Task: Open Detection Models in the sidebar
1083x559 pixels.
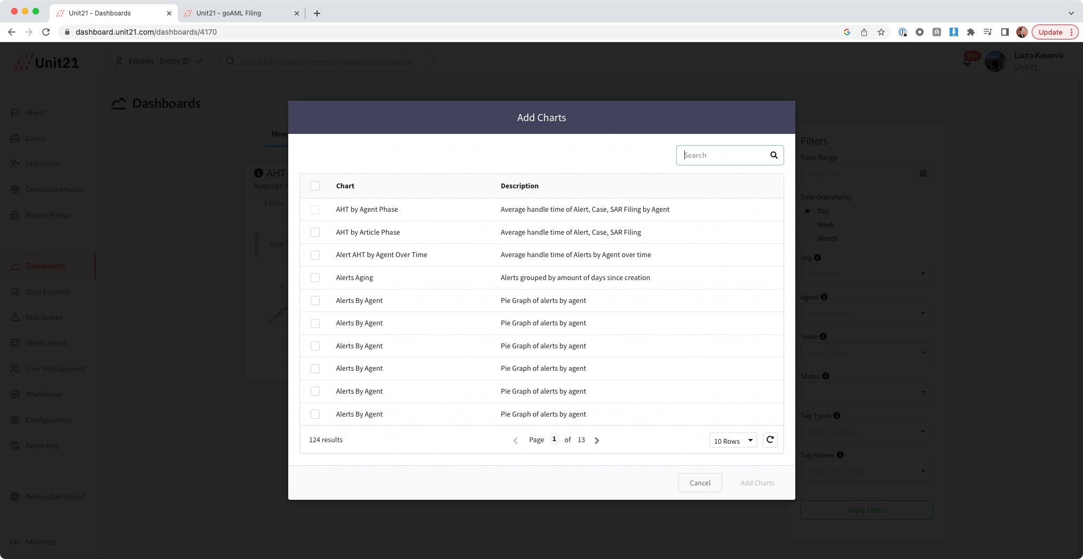Action: click(x=54, y=189)
